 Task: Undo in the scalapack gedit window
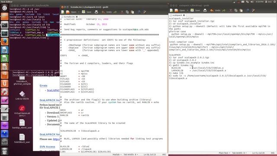coord(216,10)
